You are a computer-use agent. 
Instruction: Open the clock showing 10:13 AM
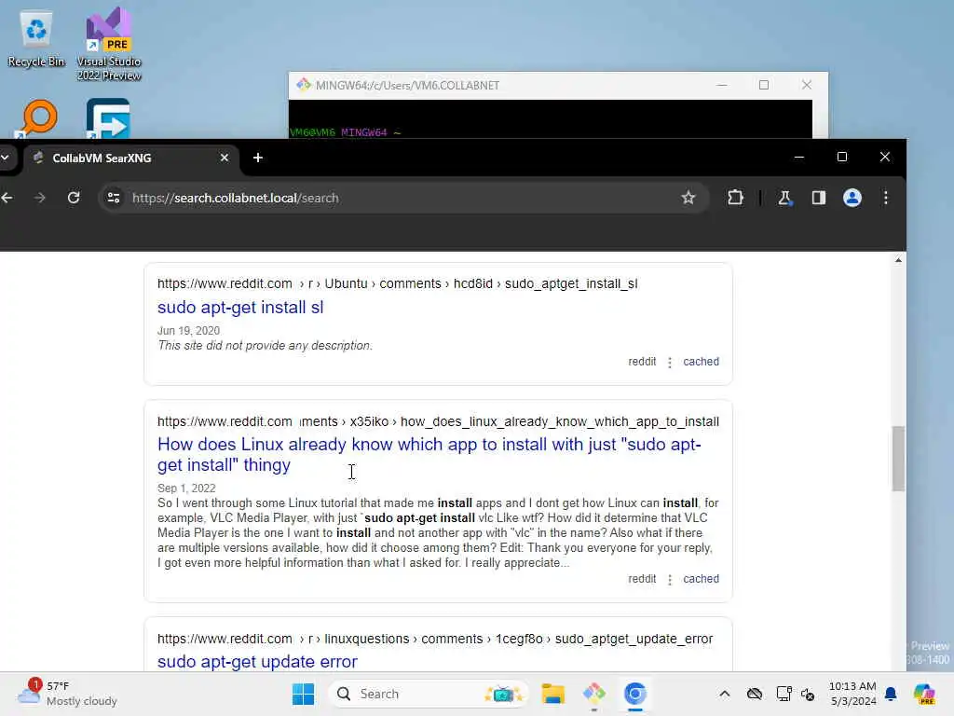tap(853, 694)
